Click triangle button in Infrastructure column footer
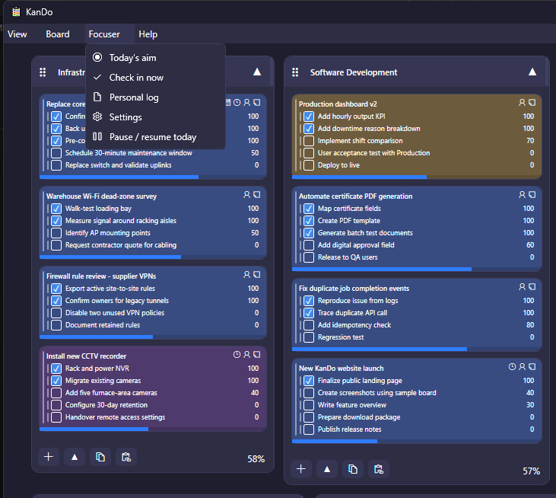556x498 pixels. click(75, 457)
